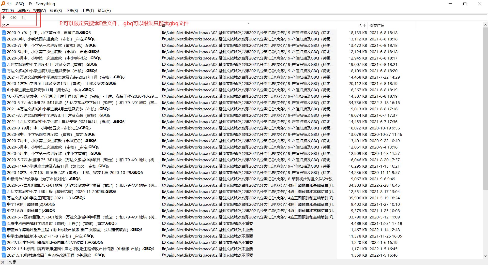Screen dimensions: 488x265
Task: Click file icon in the 18,133 KB row
Action: click(4, 33)
